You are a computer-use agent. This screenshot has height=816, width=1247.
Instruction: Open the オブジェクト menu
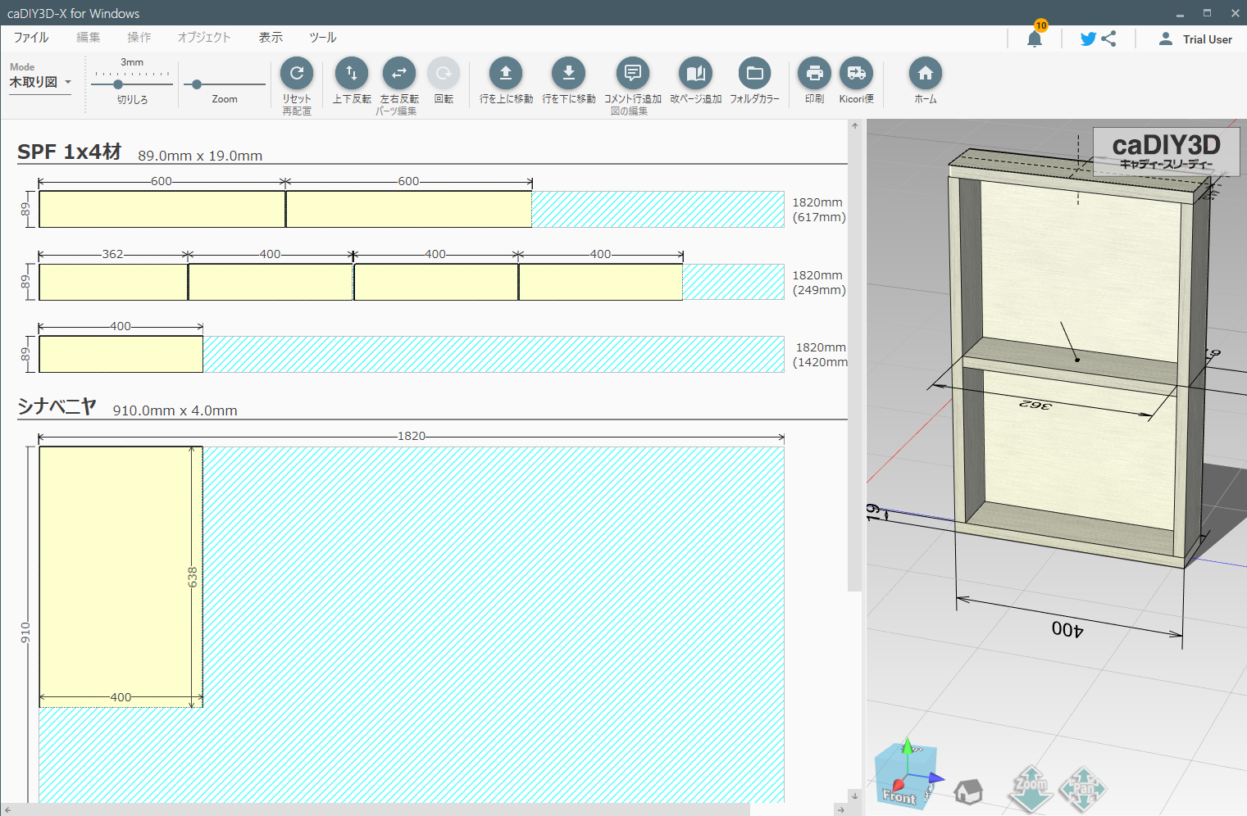(x=204, y=38)
